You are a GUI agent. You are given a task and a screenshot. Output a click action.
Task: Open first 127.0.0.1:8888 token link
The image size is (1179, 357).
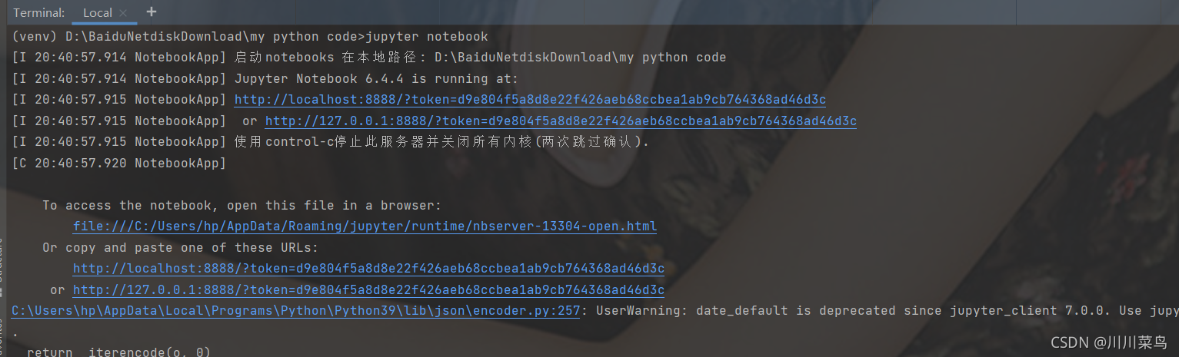[x=561, y=121]
